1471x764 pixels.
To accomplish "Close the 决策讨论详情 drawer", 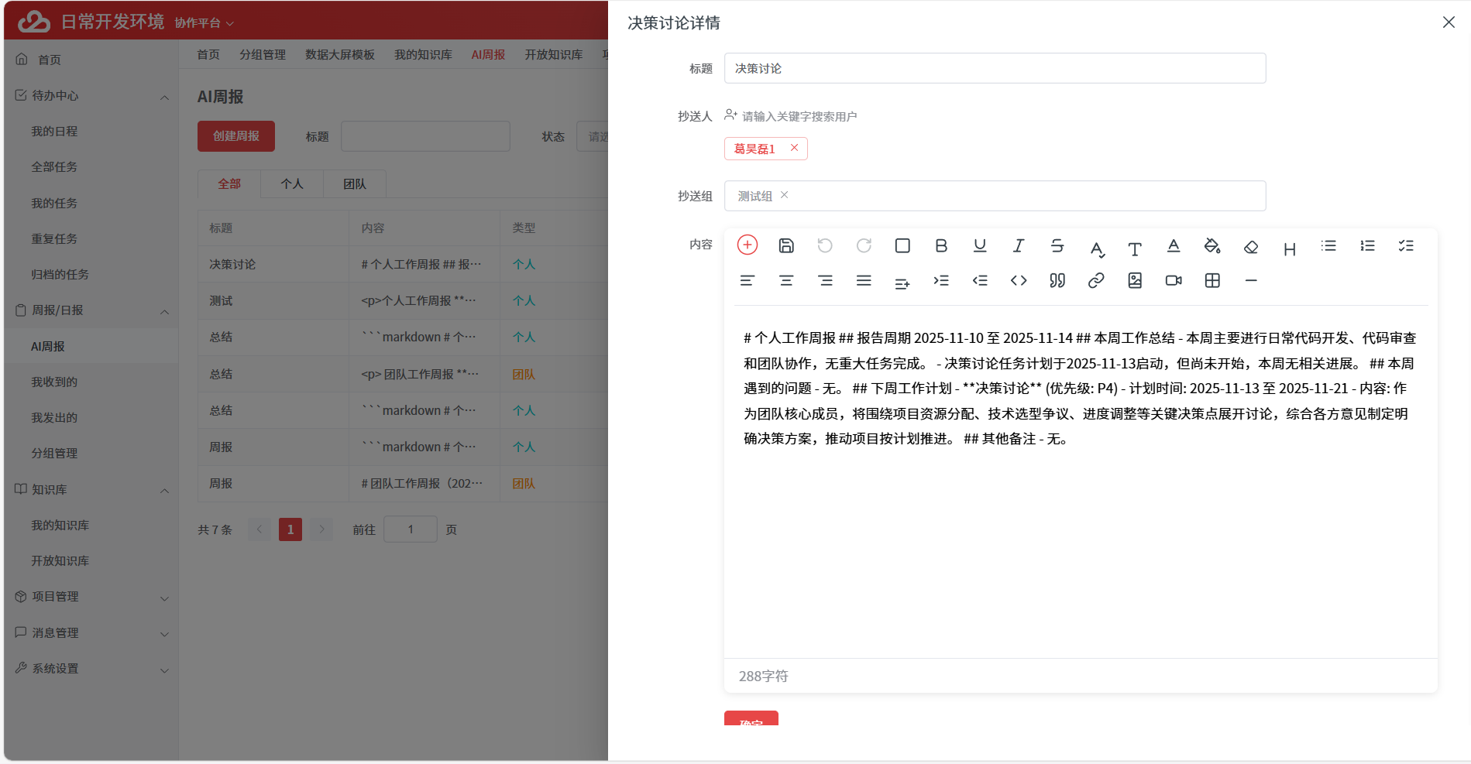I will pyautogui.click(x=1449, y=22).
